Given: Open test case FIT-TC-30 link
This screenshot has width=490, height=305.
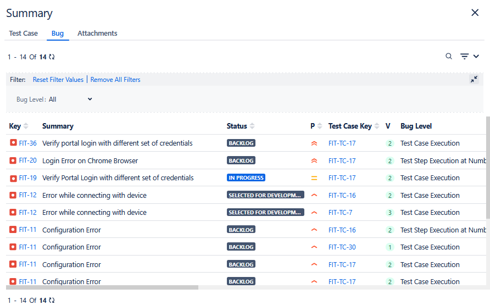Looking at the screenshot, I should (342, 247).
